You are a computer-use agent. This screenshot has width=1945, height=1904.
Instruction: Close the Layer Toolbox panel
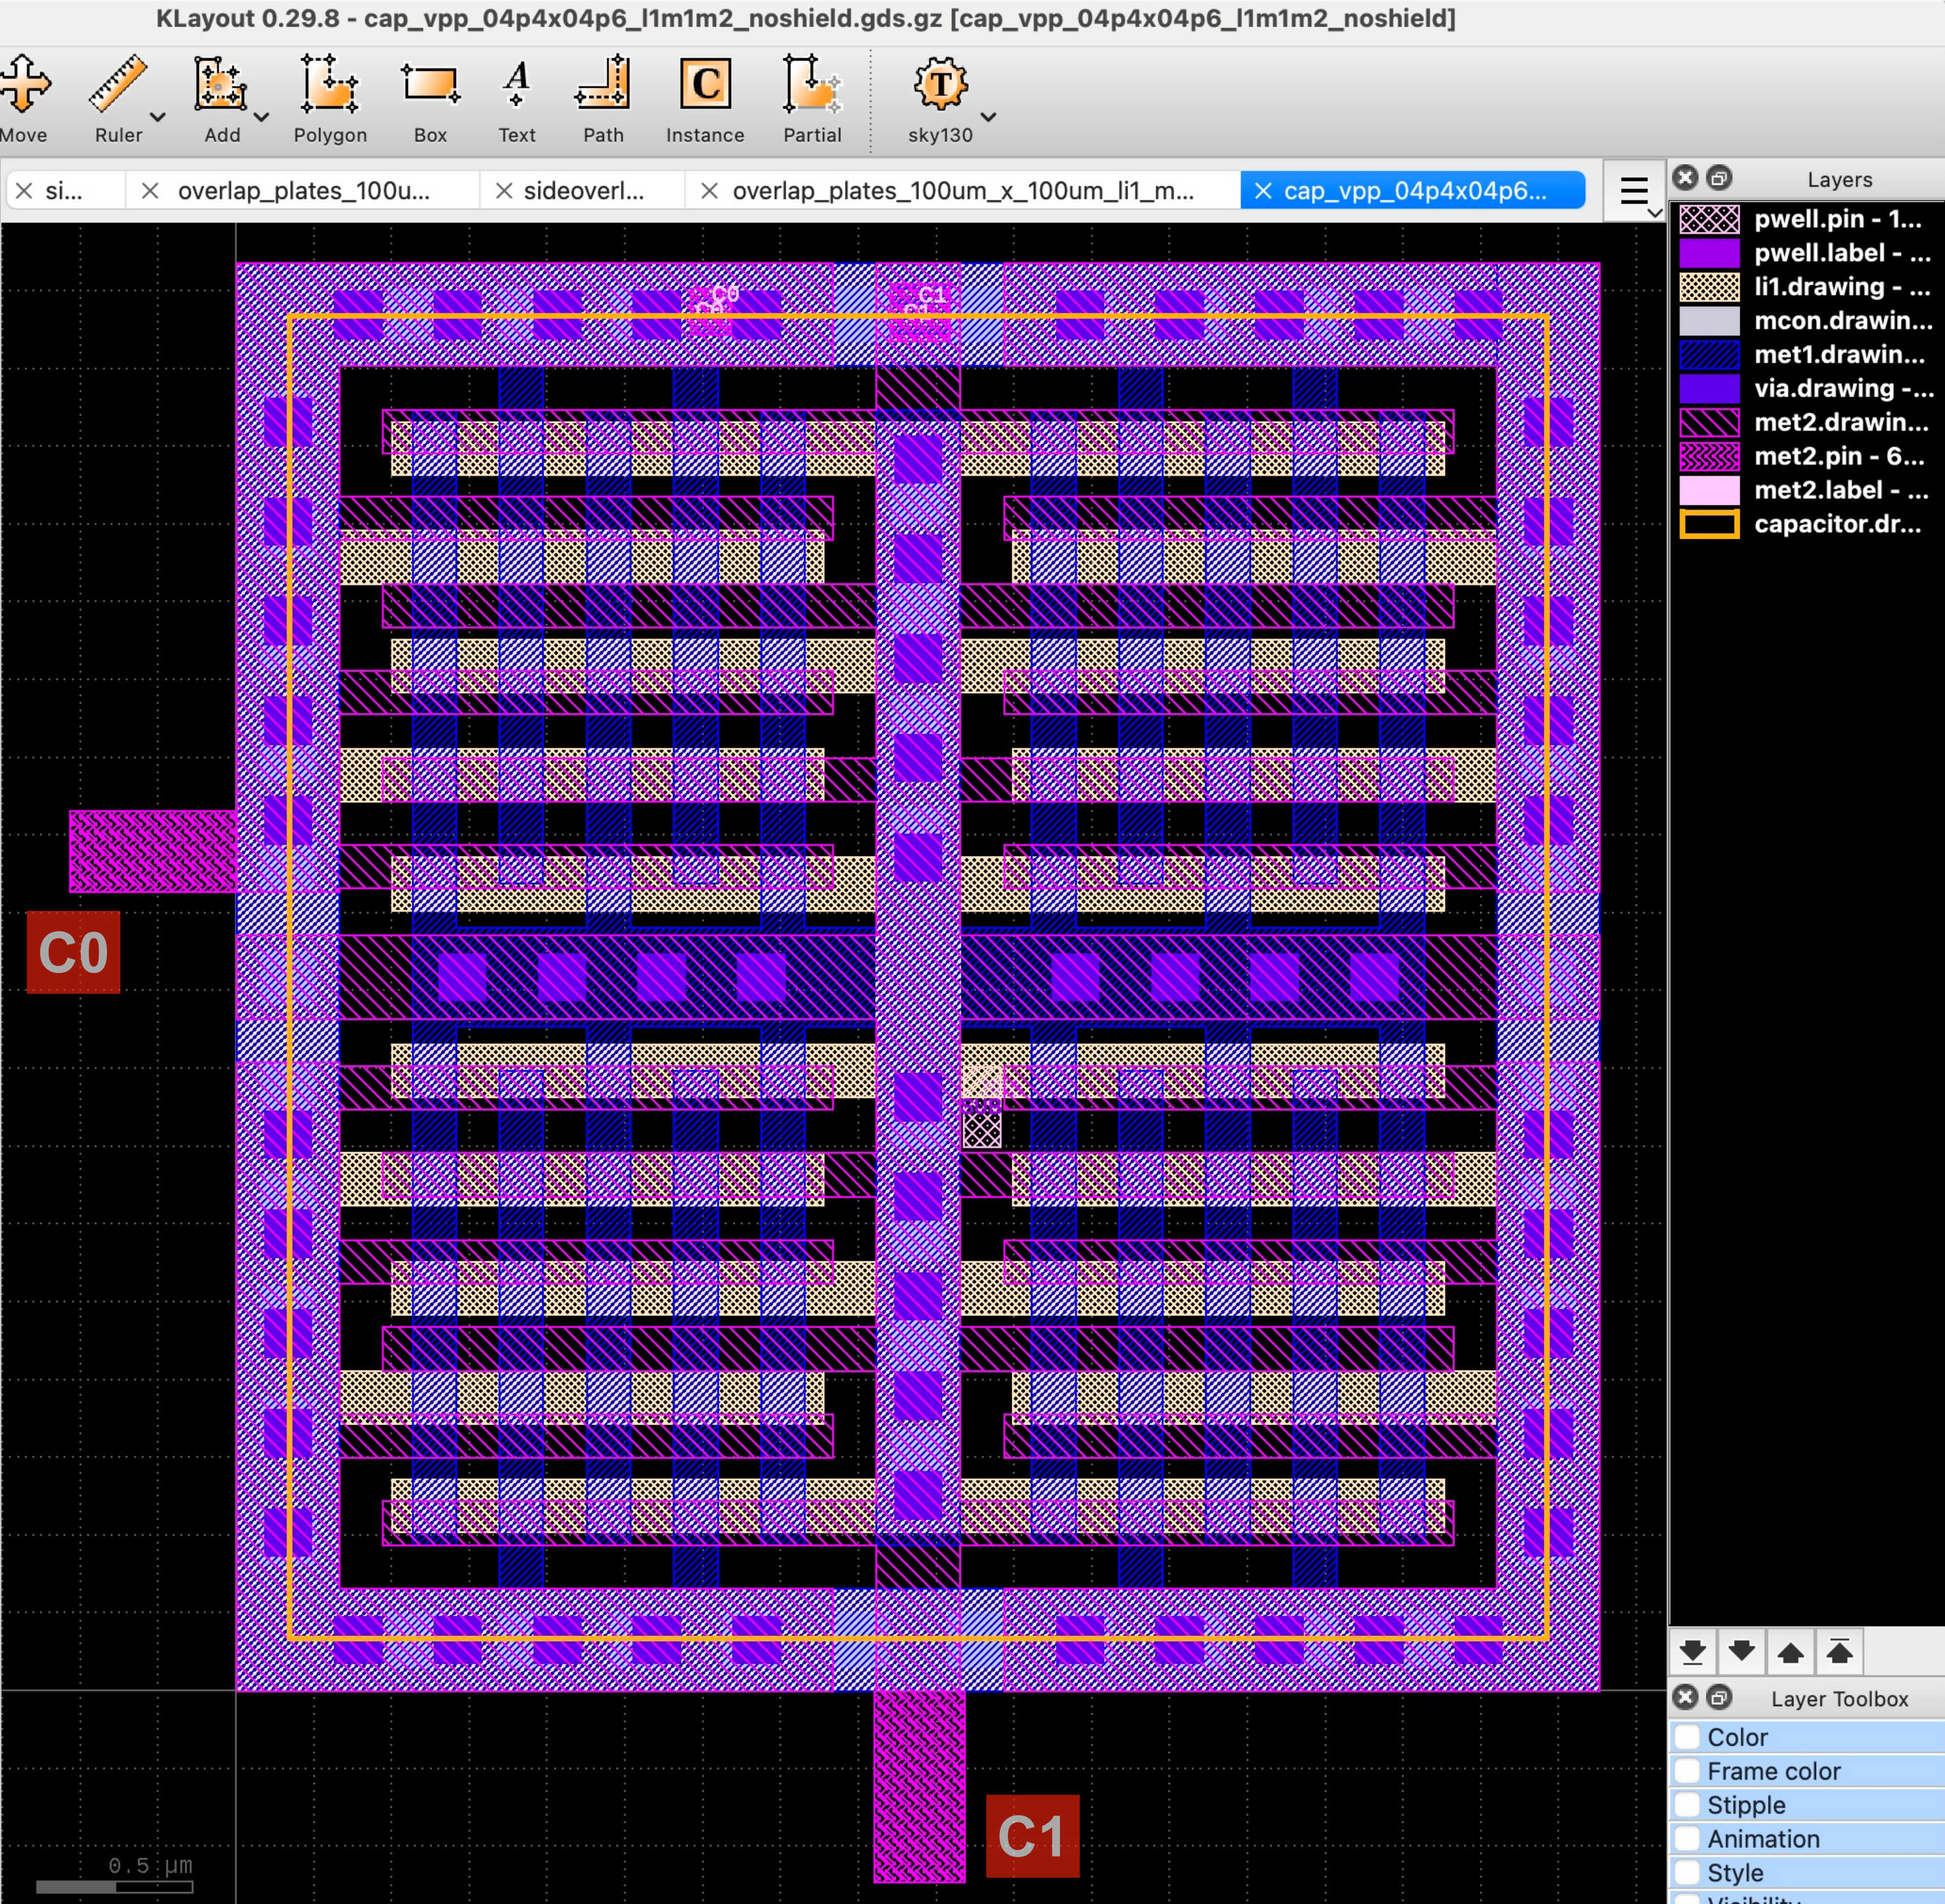pos(1686,1697)
